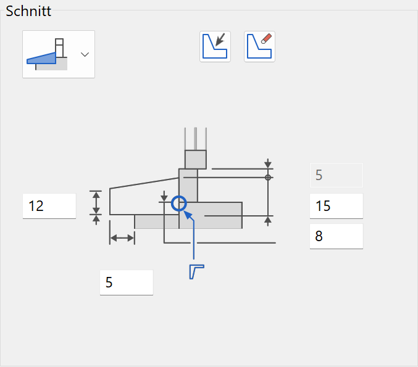
Task: Click the erase section profile icon
Action: click(259, 47)
